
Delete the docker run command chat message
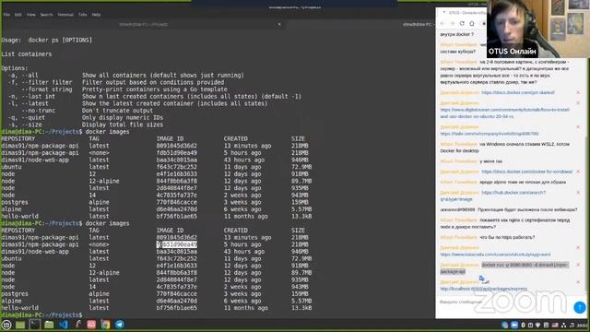click(578, 265)
